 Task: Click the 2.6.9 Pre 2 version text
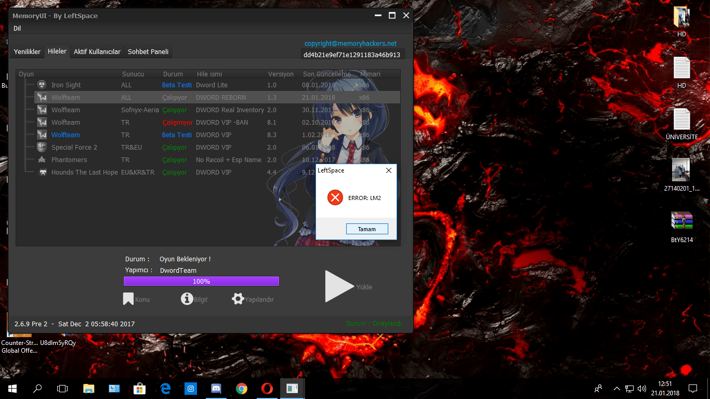click(31, 324)
